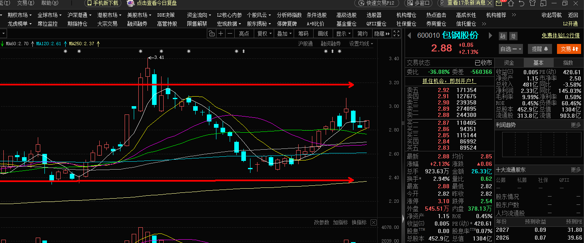Toggle the 融 margin trading tag
Viewport: 584px width, 243px height.
pyautogui.click(x=503, y=36)
